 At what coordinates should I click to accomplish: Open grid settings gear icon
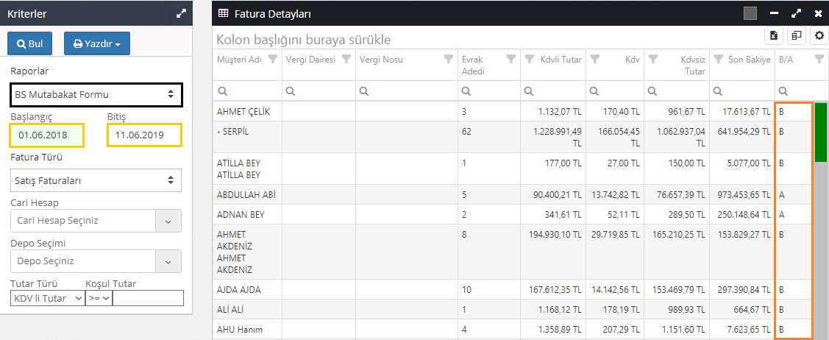pos(819,36)
